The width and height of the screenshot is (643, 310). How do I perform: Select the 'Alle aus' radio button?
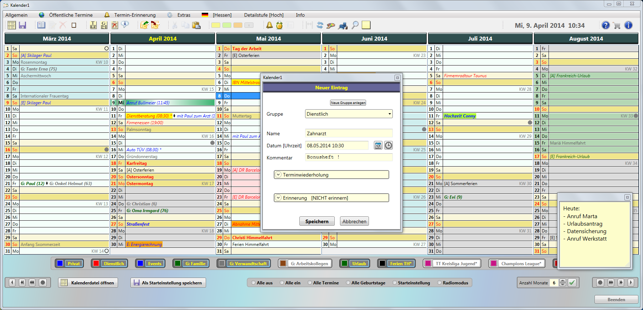[253, 283]
